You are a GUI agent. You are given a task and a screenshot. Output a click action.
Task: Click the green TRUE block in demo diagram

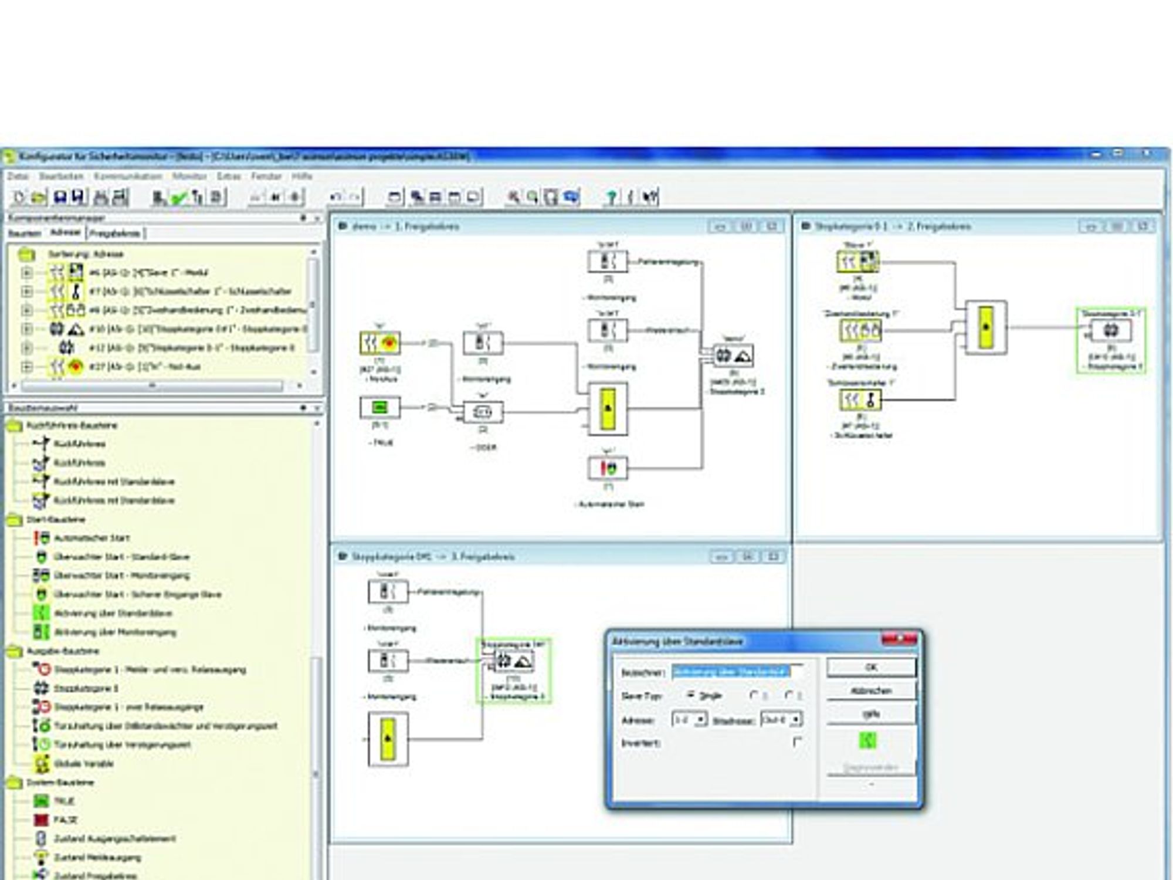pyautogui.click(x=380, y=408)
